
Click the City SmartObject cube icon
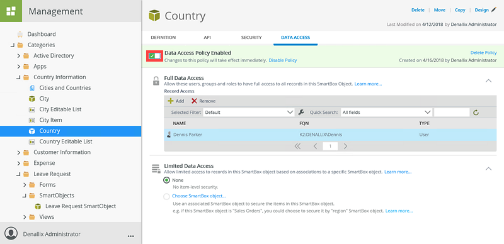tap(32, 99)
